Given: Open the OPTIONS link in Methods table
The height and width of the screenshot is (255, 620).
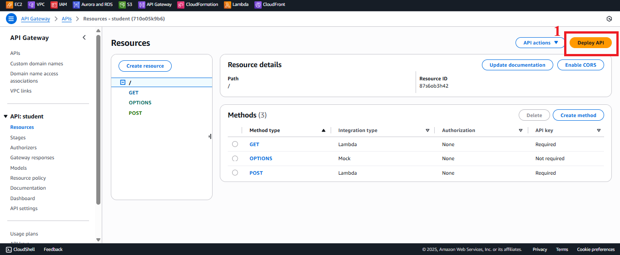Looking at the screenshot, I should tap(261, 158).
